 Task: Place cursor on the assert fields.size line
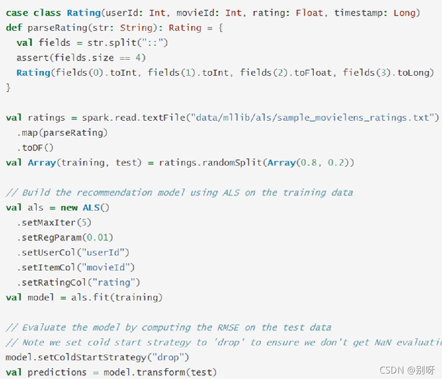click(x=81, y=58)
